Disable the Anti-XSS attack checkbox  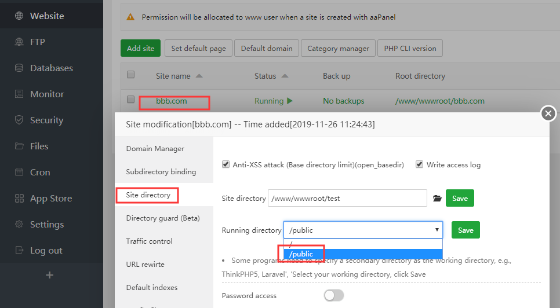pos(226,164)
